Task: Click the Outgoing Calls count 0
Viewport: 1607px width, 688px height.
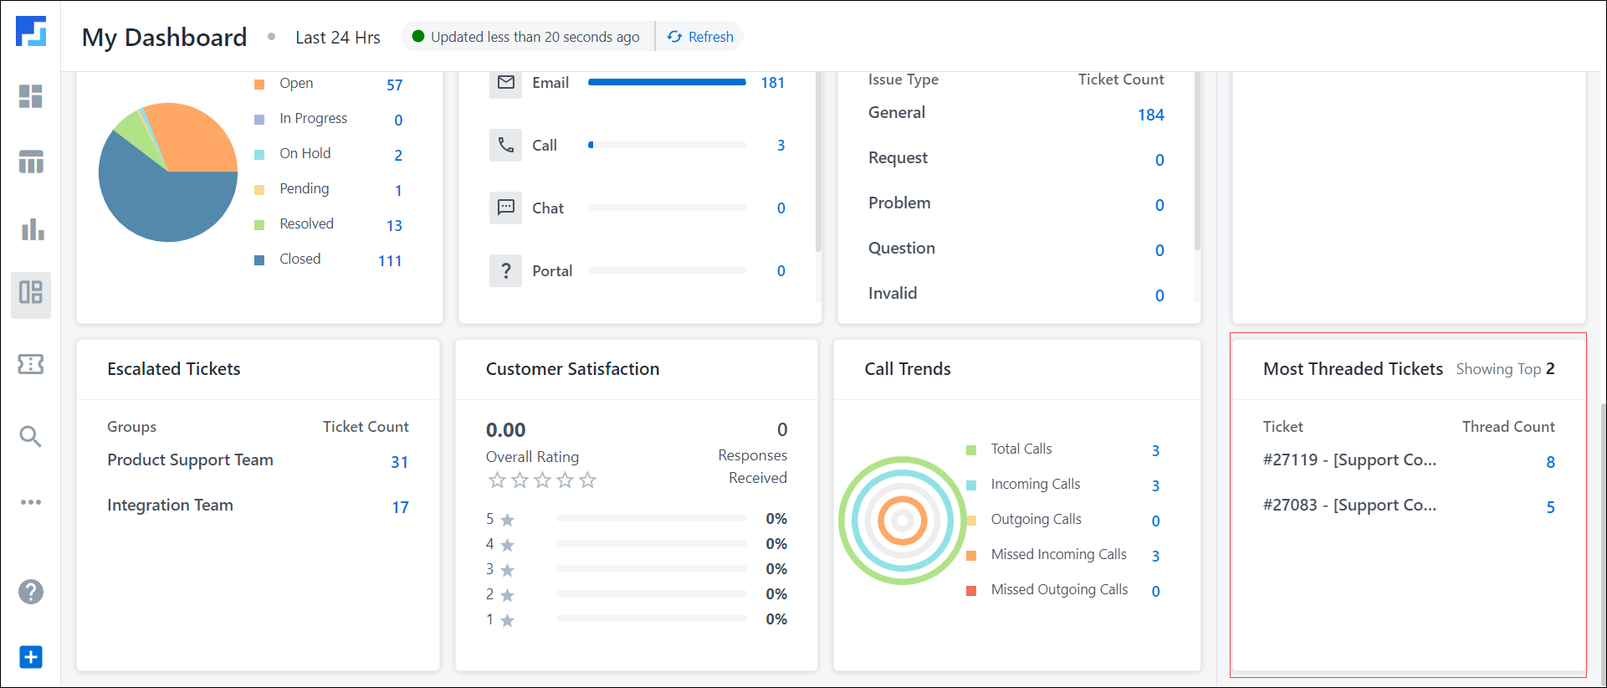Action: [1156, 521]
